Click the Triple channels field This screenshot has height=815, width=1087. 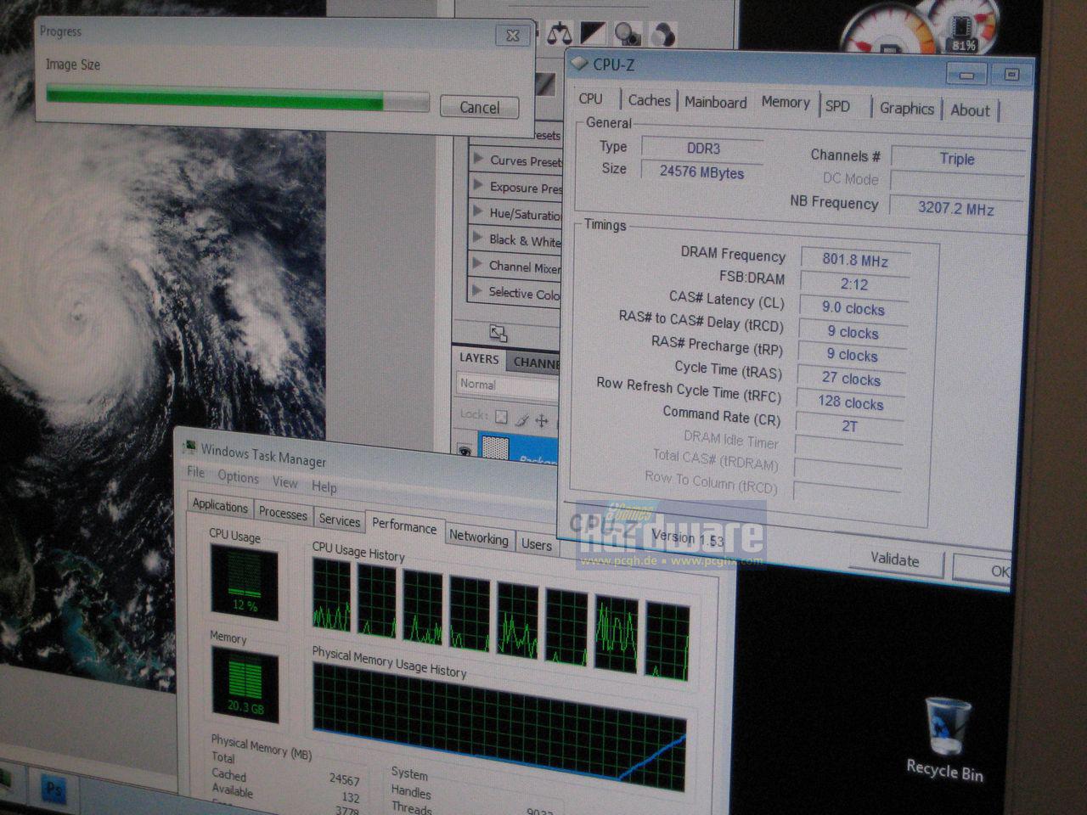[x=957, y=159]
